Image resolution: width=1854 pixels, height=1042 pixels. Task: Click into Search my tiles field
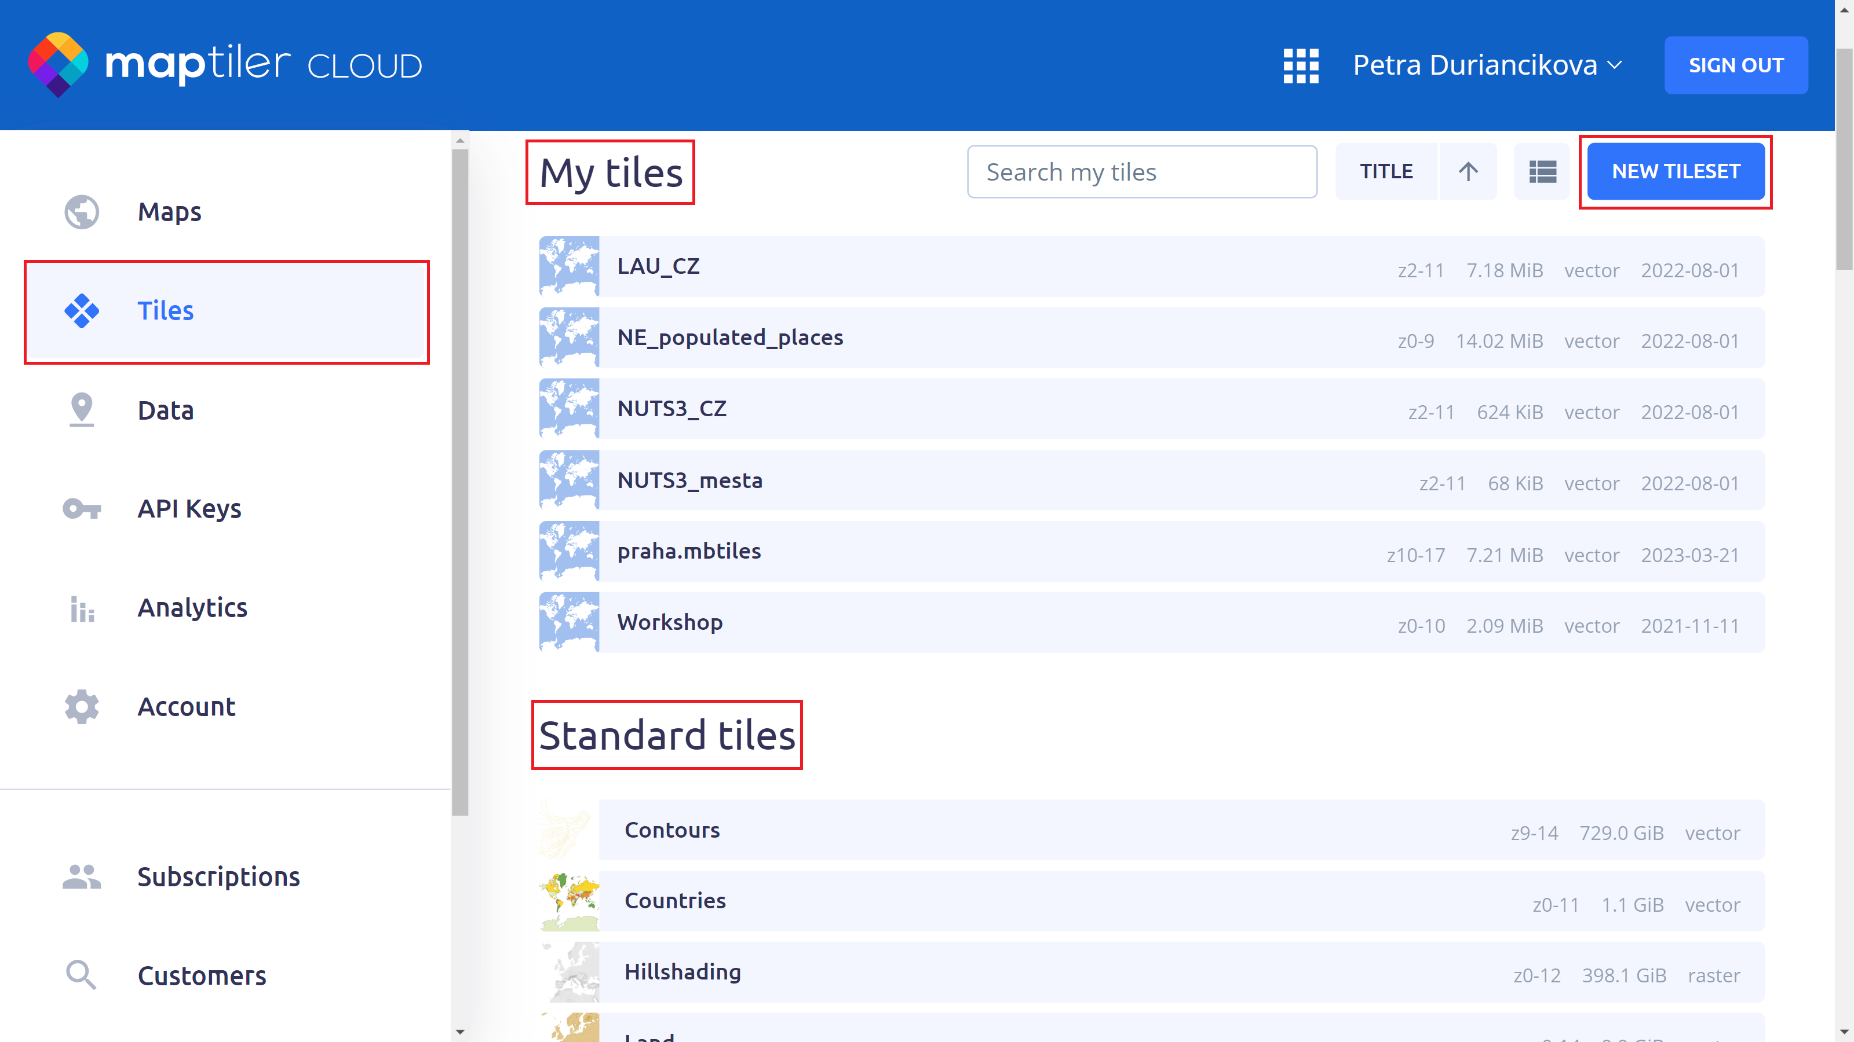click(1141, 172)
